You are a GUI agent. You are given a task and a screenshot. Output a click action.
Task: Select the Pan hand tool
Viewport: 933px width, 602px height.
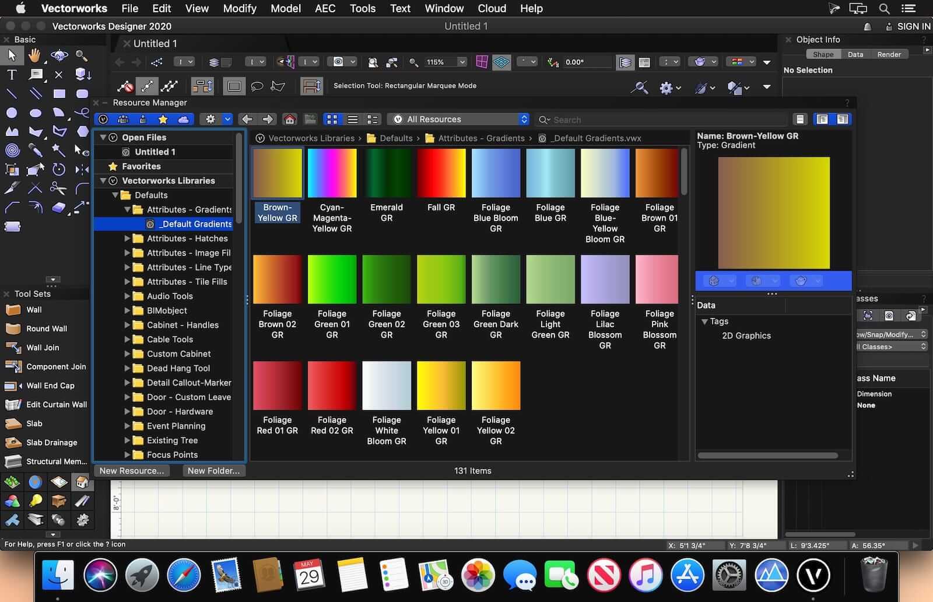(x=35, y=55)
